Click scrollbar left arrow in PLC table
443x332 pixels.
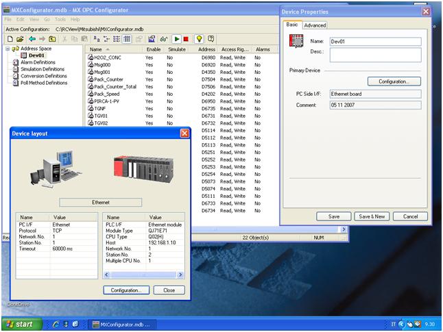106,274
